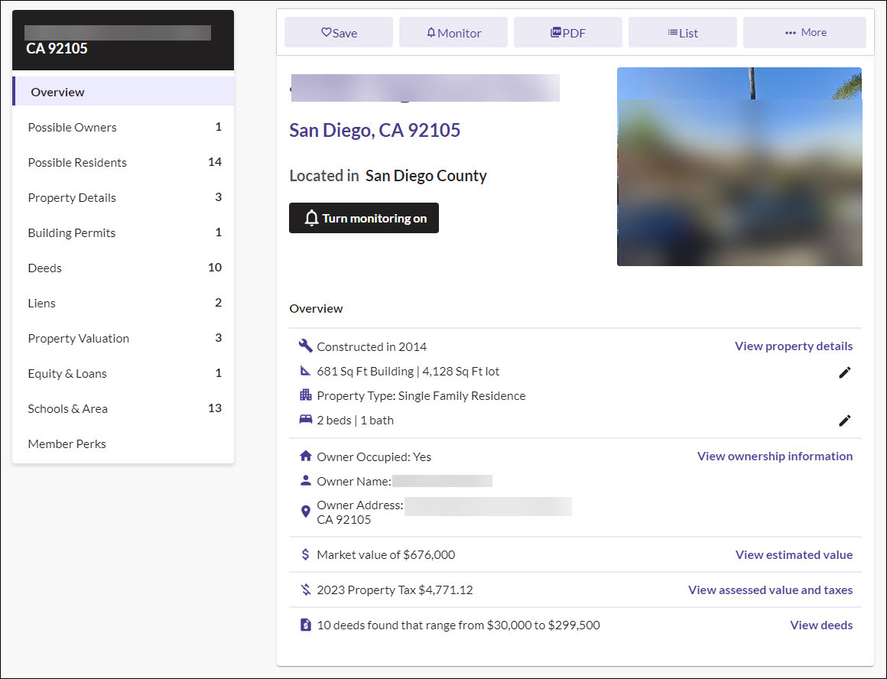Click the View estimated value link

[794, 554]
